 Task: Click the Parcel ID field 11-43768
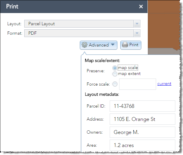(x=142, y=106)
